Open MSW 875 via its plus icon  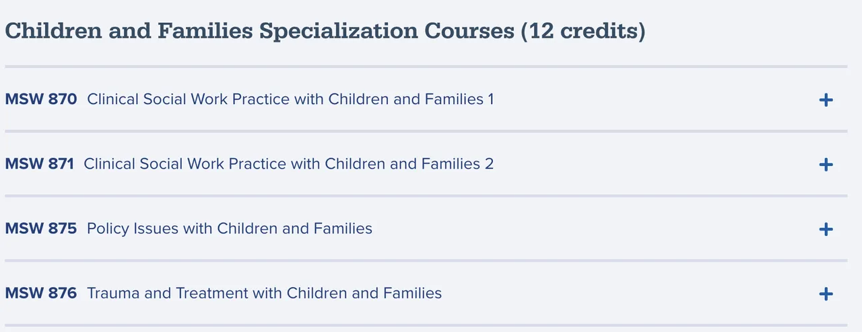pyautogui.click(x=826, y=229)
